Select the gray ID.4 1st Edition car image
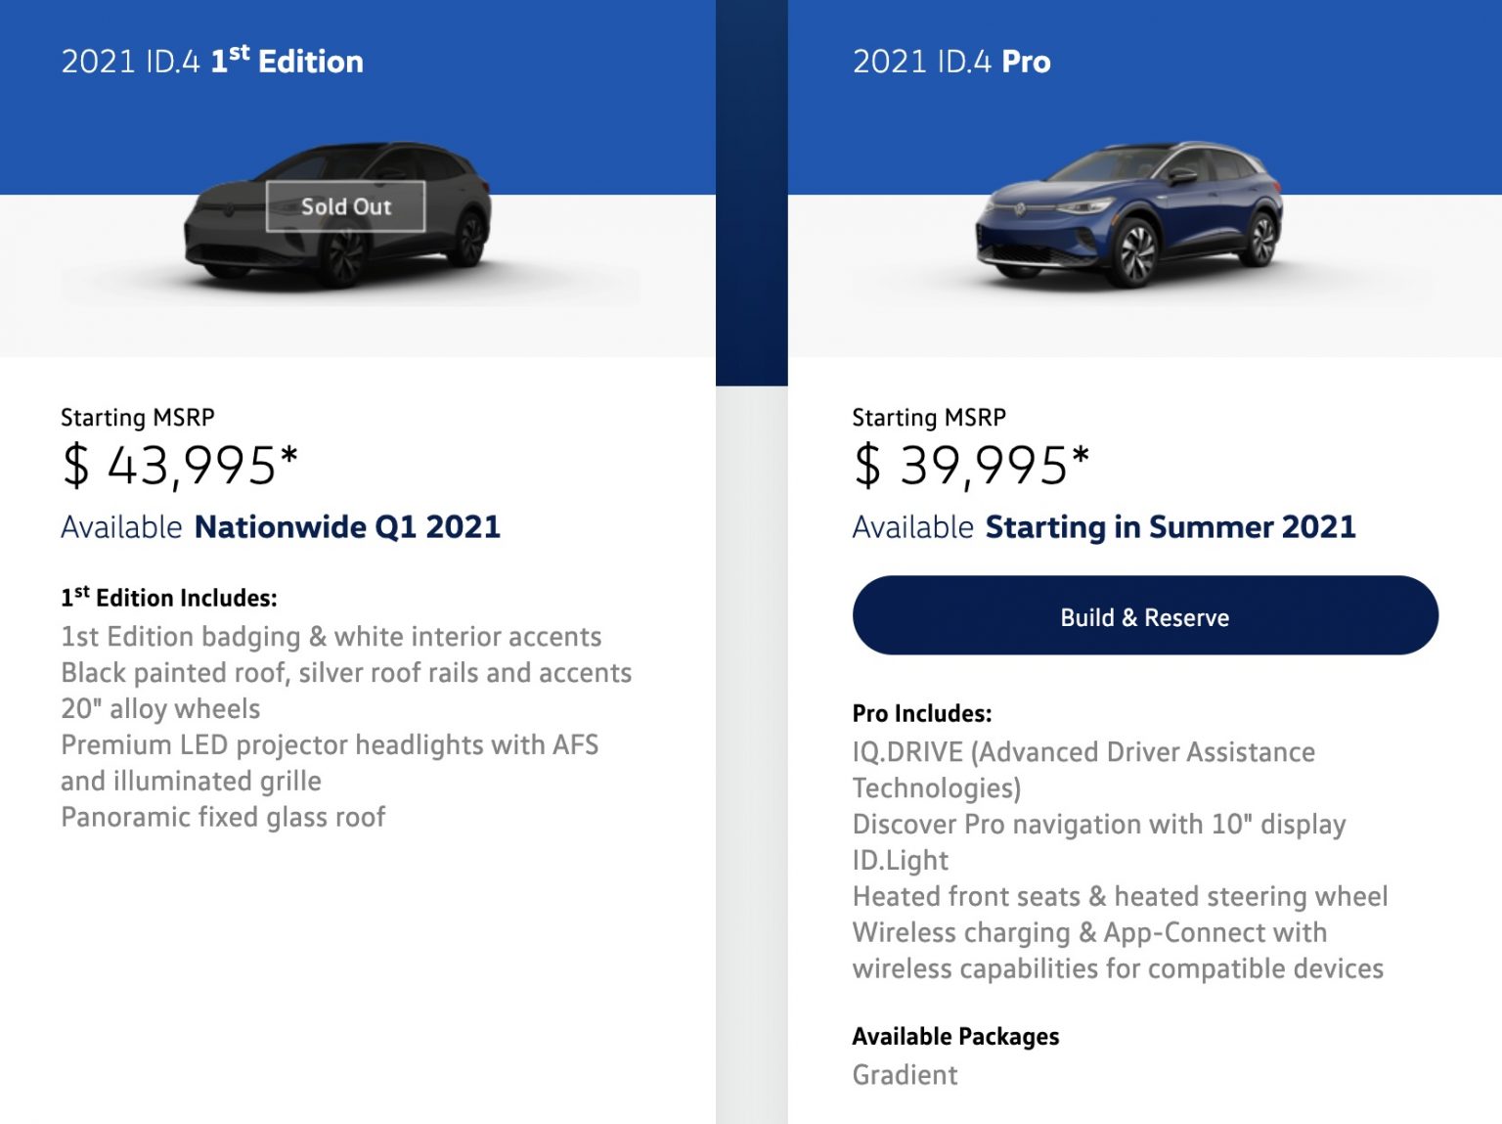The width and height of the screenshot is (1502, 1124). point(338,214)
